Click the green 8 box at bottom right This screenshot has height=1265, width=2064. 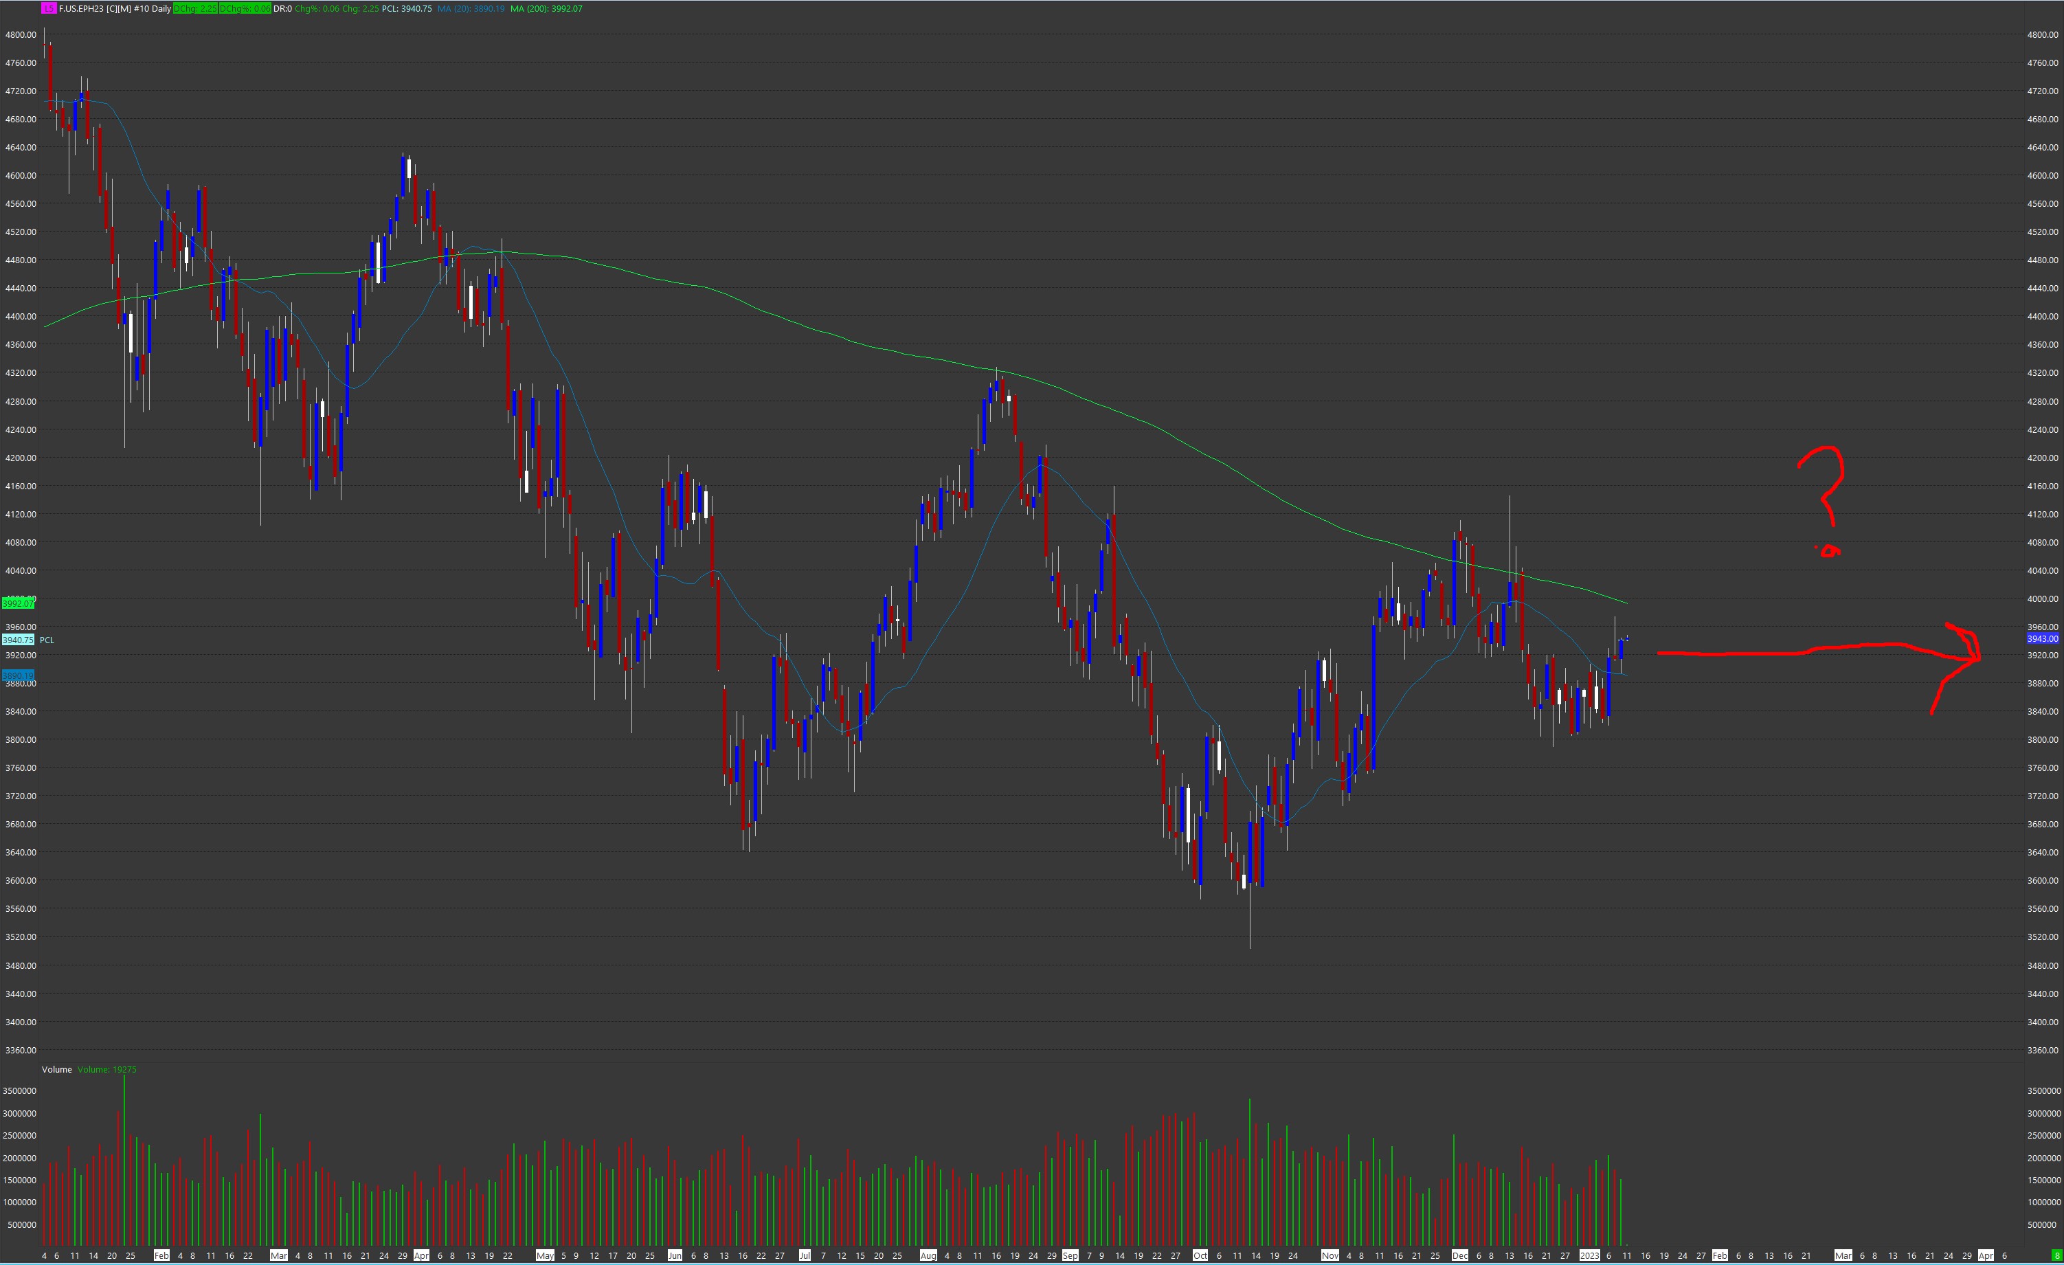(x=2056, y=1256)
